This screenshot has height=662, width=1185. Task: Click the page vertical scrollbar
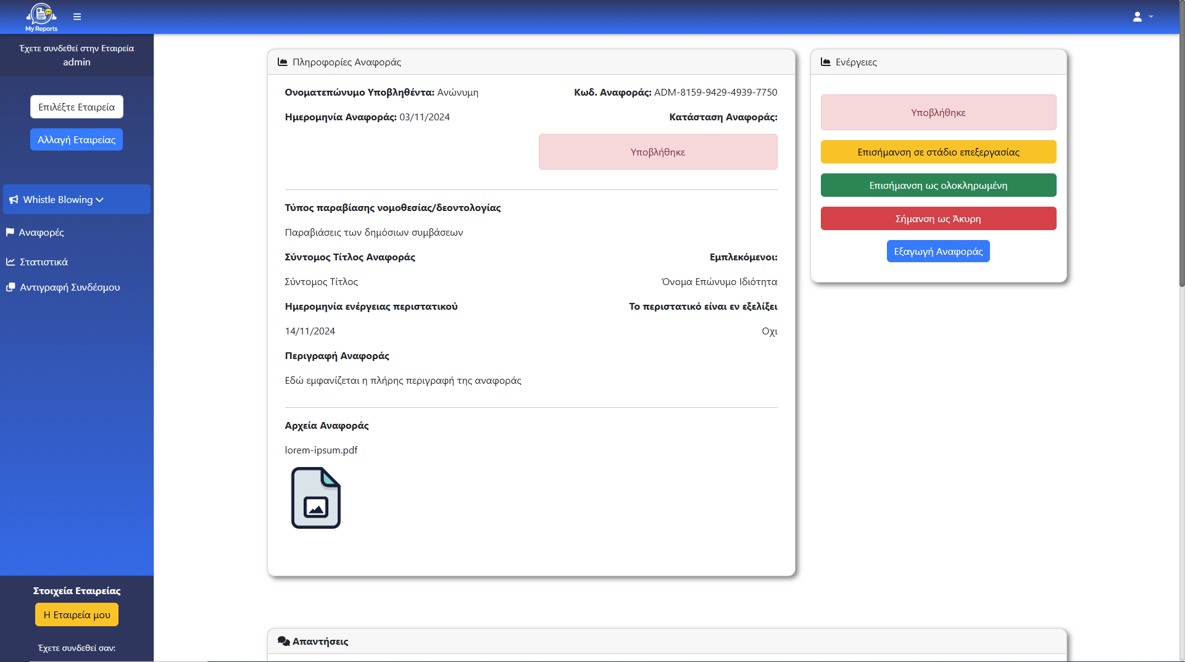[x=1181, y=154]
